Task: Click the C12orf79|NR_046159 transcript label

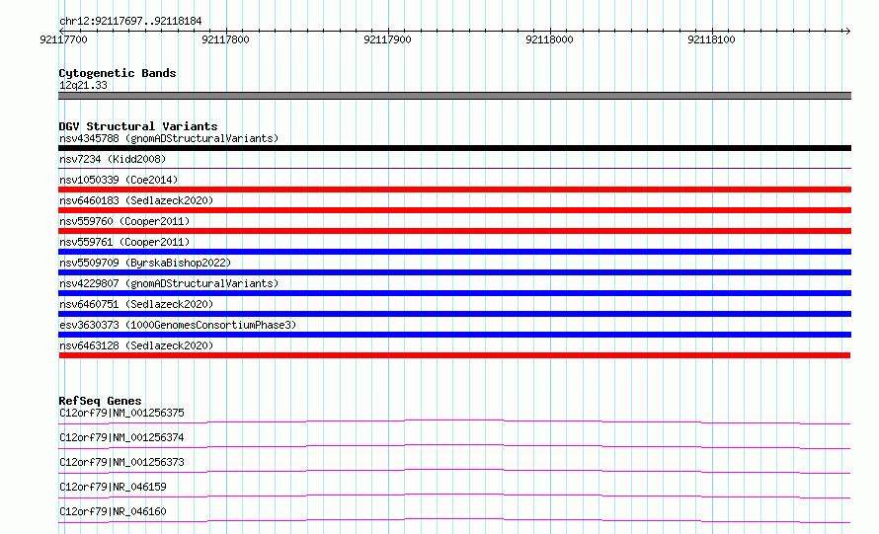Action: click(113, 487)
